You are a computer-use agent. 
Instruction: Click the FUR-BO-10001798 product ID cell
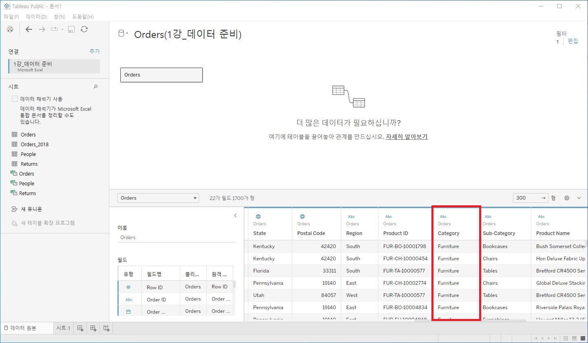coord(405,246)
